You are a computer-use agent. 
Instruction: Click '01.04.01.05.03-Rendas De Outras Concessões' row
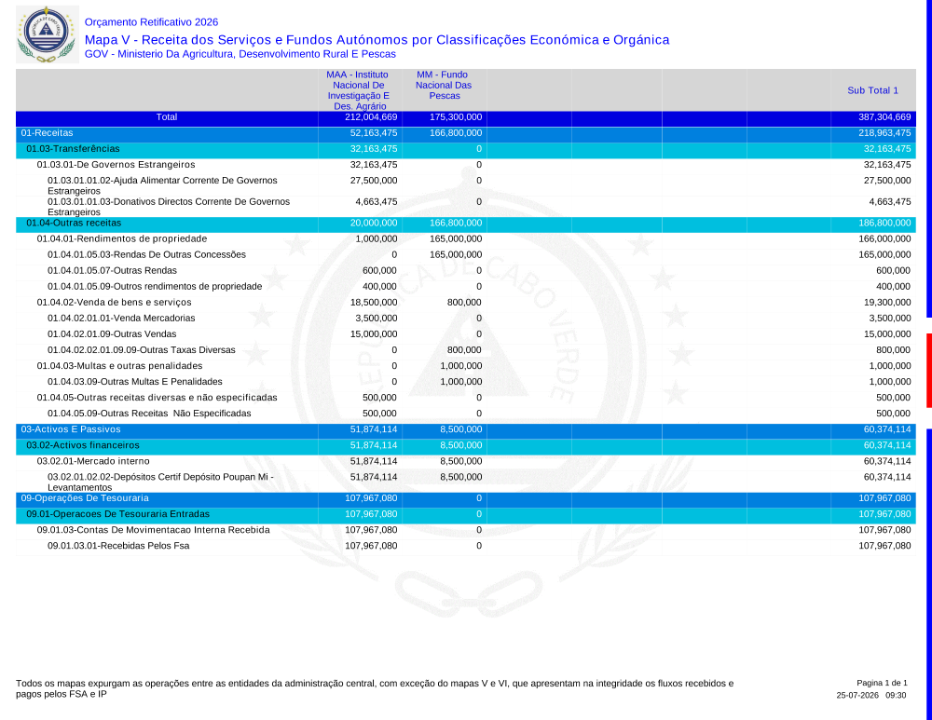465,255
